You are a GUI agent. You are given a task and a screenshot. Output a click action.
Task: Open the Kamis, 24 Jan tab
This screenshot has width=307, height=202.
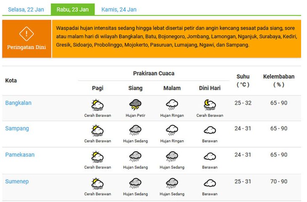[119, 9]
